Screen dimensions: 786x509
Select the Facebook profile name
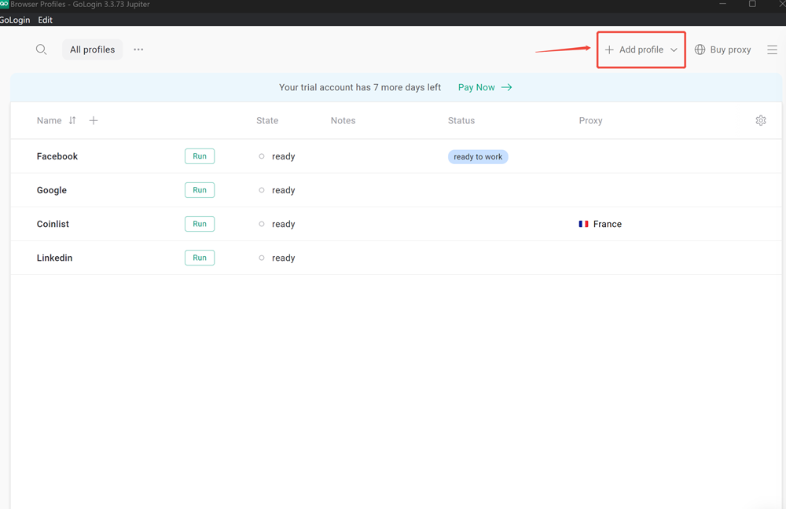57,156
